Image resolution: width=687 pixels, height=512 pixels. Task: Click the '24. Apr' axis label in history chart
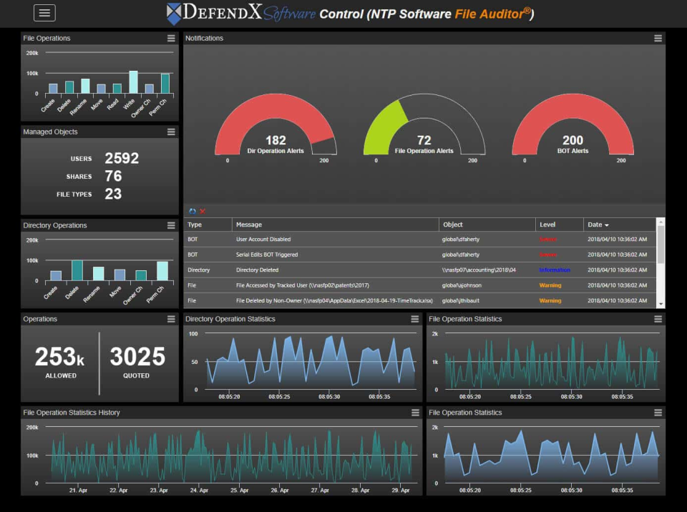tap(199, 490)
